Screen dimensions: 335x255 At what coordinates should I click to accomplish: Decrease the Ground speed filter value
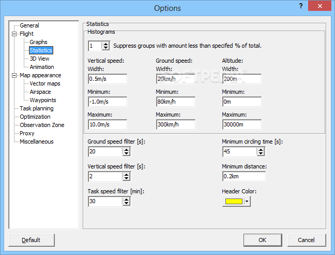point(127,153)
